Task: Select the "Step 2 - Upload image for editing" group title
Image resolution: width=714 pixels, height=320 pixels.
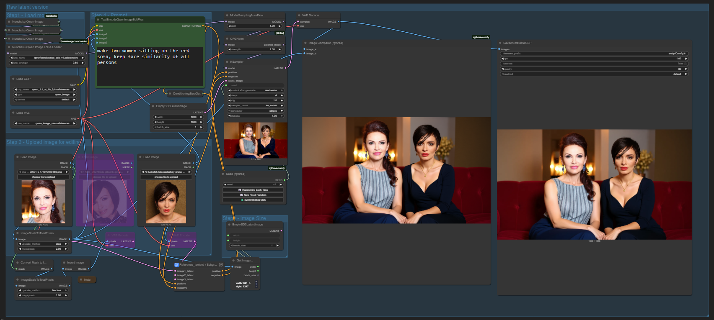Action: [x=44, y=142]
